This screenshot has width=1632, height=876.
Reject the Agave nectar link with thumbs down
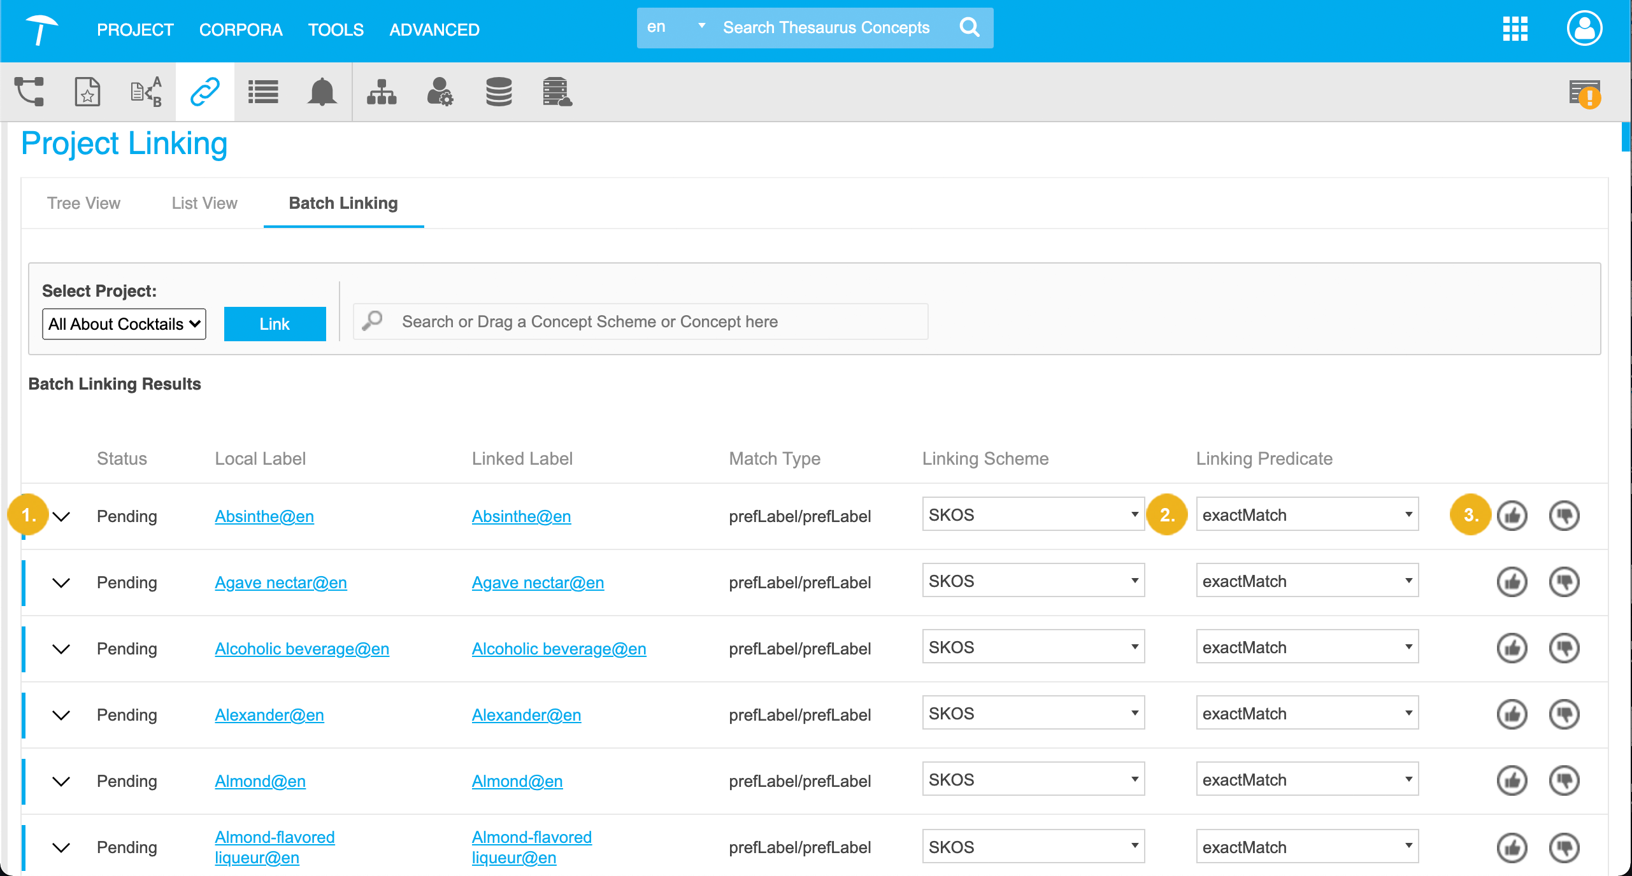(x=1564, y=582)
